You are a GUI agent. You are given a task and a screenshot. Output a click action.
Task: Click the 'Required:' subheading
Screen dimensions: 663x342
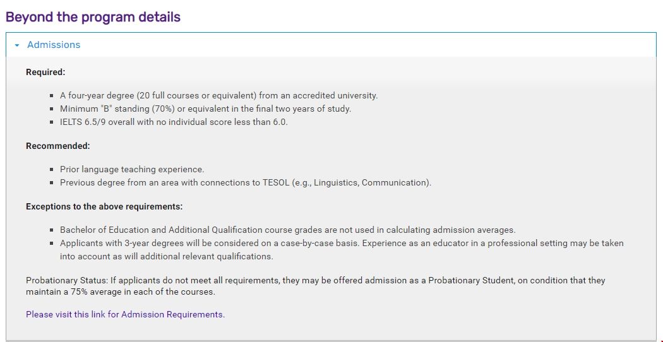45,72
